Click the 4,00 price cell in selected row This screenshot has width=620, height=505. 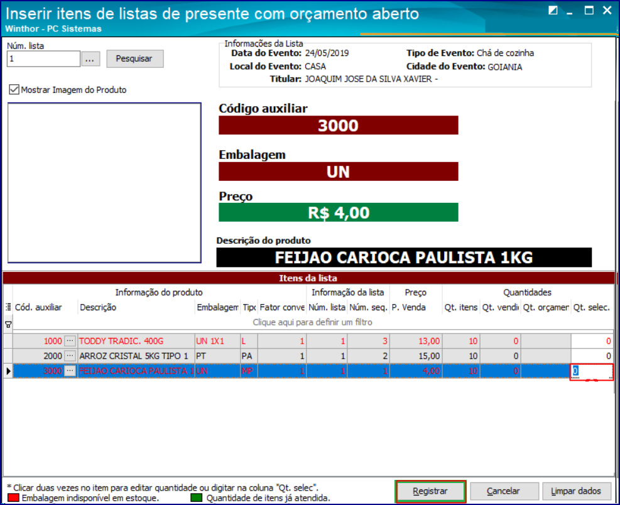click(x=416, y=371)
